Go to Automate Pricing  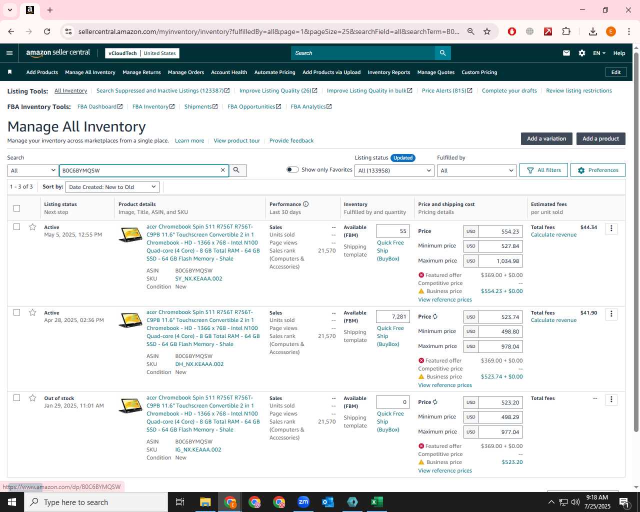[274, 72]
